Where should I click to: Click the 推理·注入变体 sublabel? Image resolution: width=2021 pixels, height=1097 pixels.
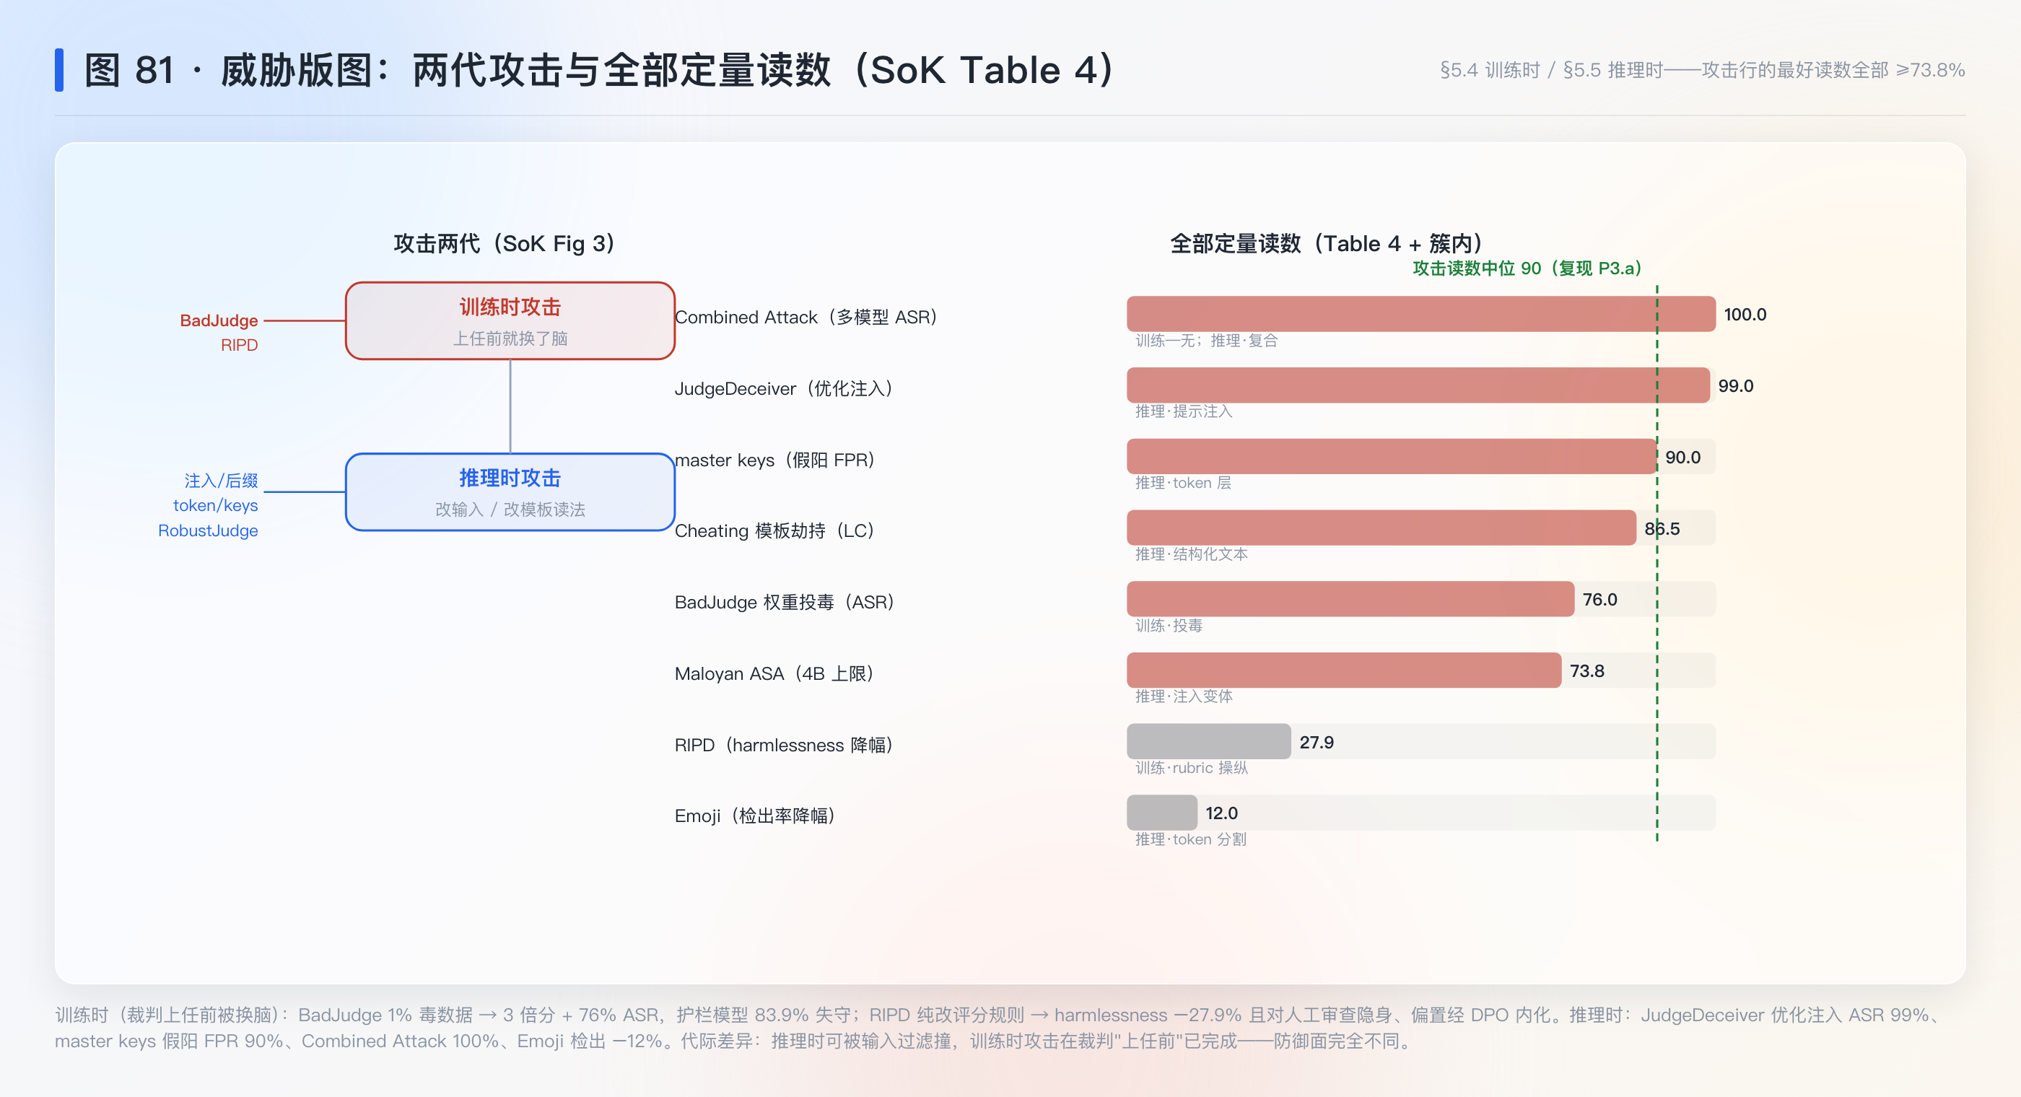[x=1184, y=696]
